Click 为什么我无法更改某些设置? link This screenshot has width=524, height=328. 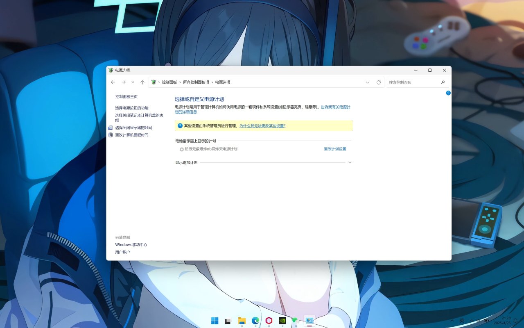(x=262, y=126)
